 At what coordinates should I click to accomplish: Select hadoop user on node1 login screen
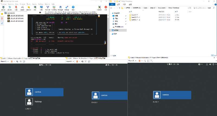(x=44, y=101)
